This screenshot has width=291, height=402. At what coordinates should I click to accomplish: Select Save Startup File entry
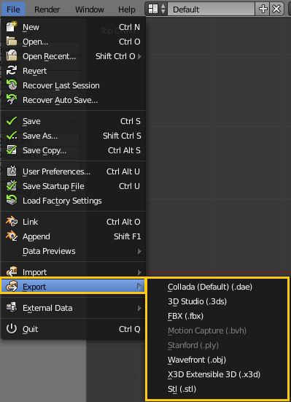tap(73, 186)
